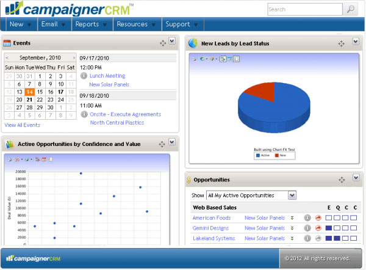The height and width of the screenshot is (270, 366).
Task: Toggle filled E stage box for Lakeland Systems
Action: point(329,238)
